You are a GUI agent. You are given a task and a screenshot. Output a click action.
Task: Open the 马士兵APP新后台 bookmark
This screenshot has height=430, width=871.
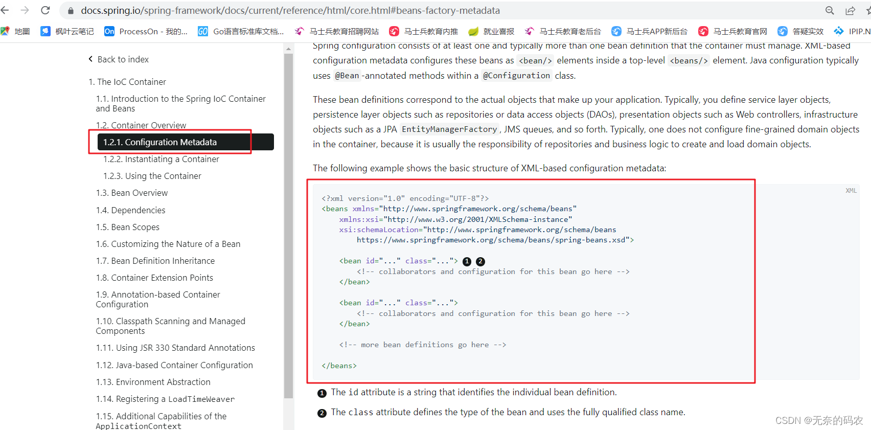click(649, 31)
